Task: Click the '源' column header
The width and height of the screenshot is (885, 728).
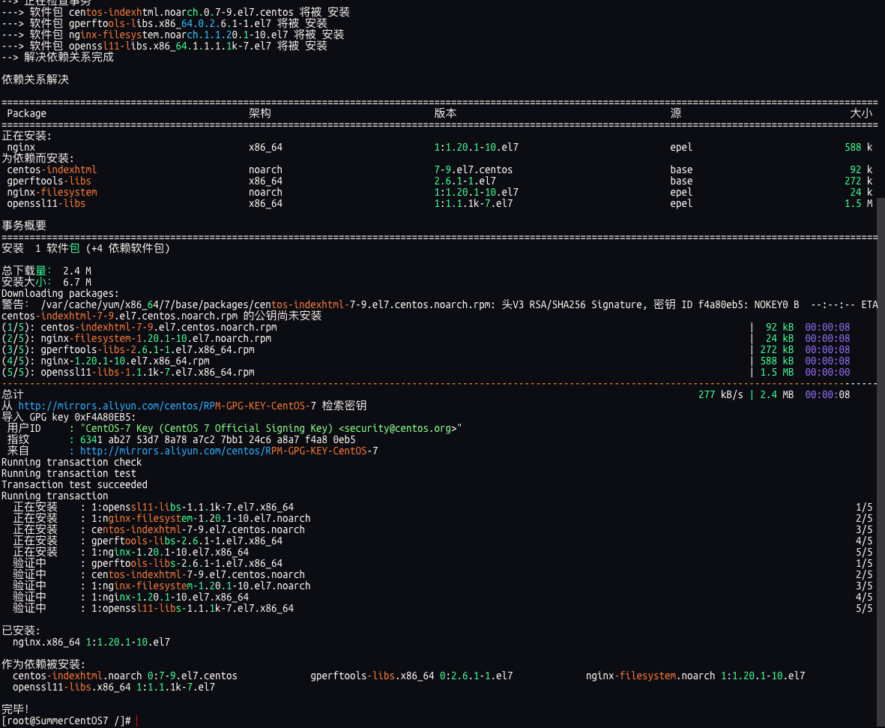Action: tap(676, 113)
